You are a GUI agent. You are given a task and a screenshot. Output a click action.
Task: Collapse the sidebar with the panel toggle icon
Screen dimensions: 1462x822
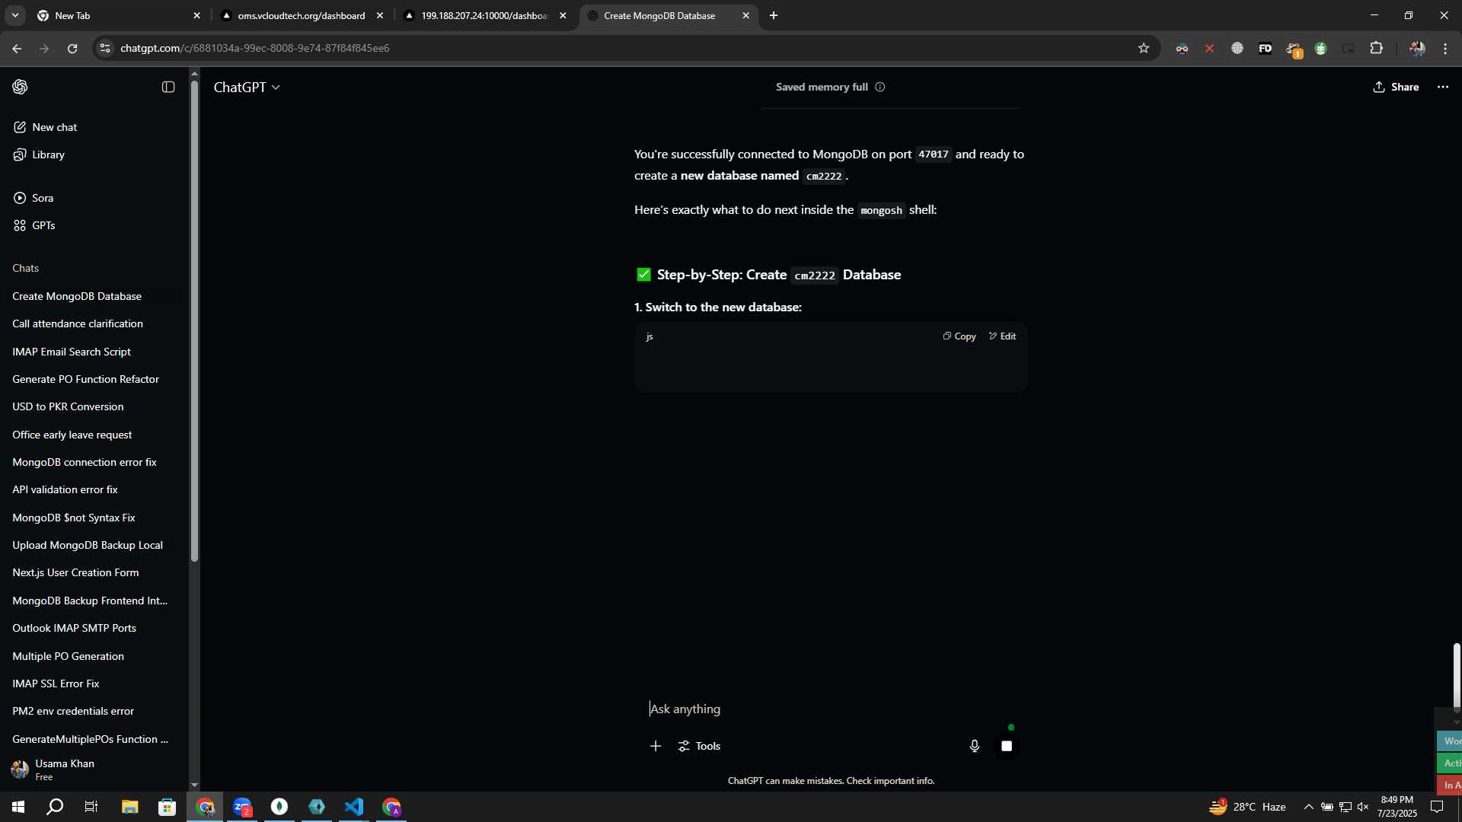168,87
